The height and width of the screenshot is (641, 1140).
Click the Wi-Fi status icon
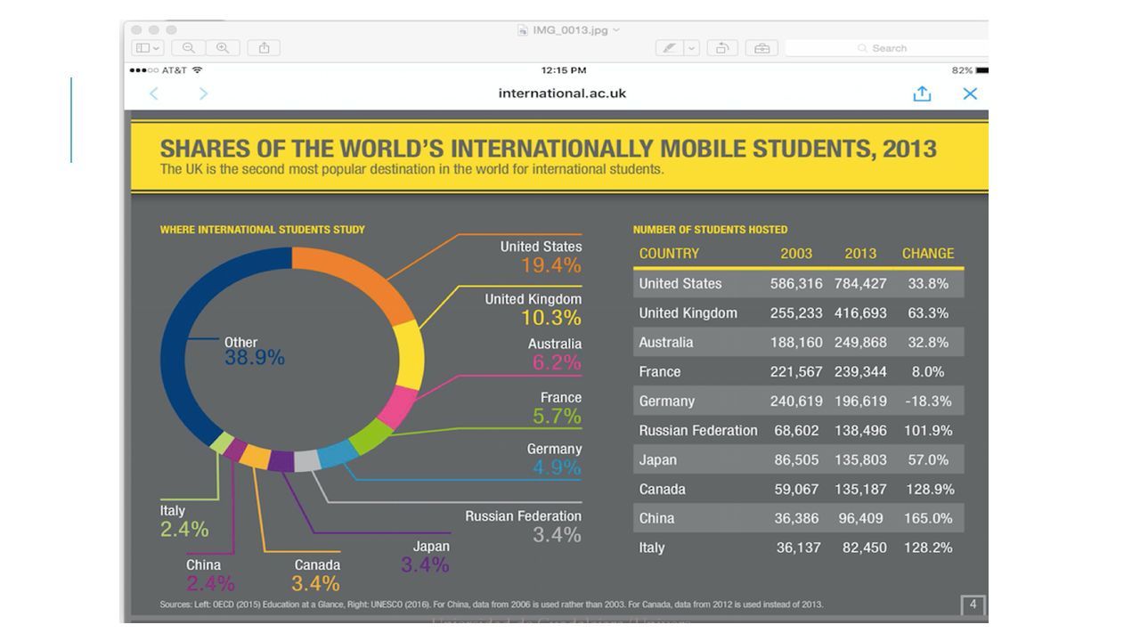pos(197,70)
